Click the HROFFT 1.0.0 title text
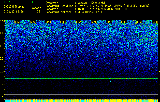This screenshot has height=102, width=160. coord(20,2)
